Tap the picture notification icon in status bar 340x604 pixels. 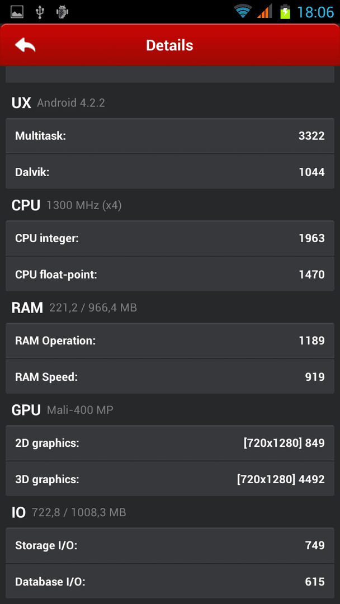(17, 12)
